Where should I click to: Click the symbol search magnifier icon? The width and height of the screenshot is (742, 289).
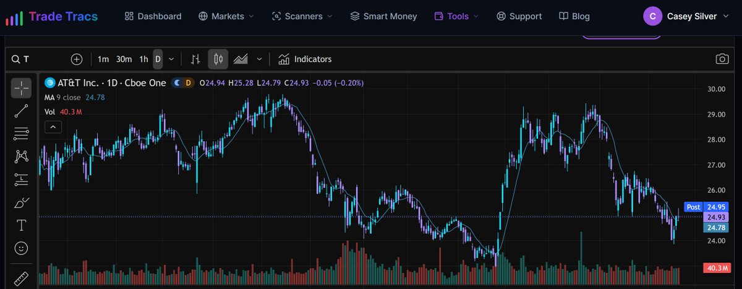pyautogui.click(x=15, y=59)
